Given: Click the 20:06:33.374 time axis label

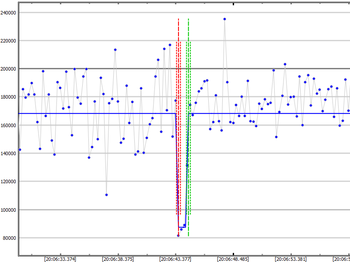Looking at the screenshot, I should tap(59, 259).
